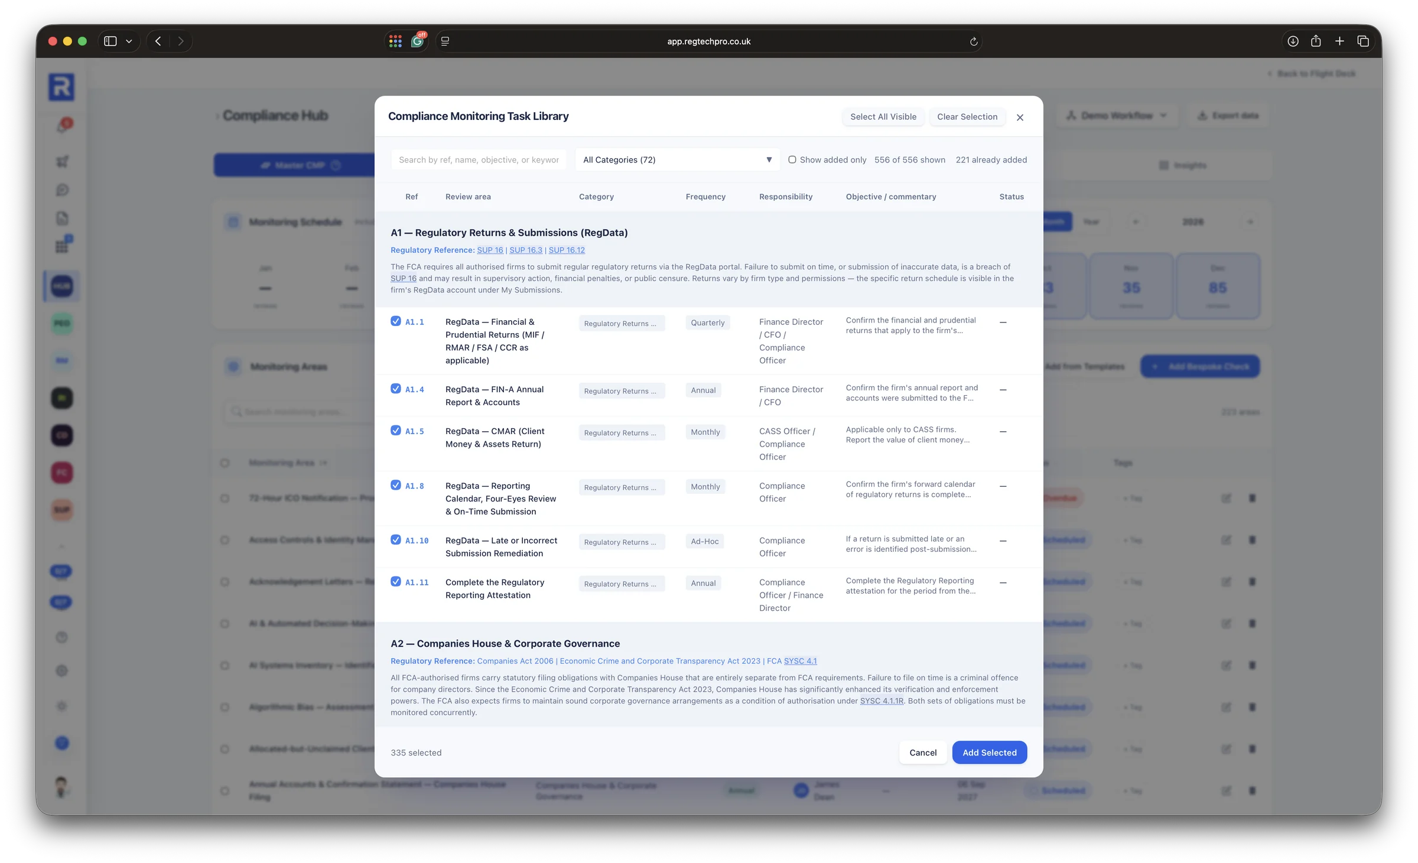Screen dimensions: 1418x863
Task: Show tab overview icon
Action: (1363, 41)
